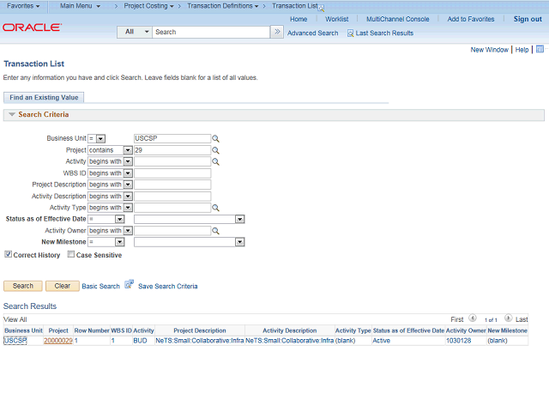Image resolution: width=549 pixels, height=412 pixels.
Task: Open New Milestone value dropdown
Action: click(239, 242)
